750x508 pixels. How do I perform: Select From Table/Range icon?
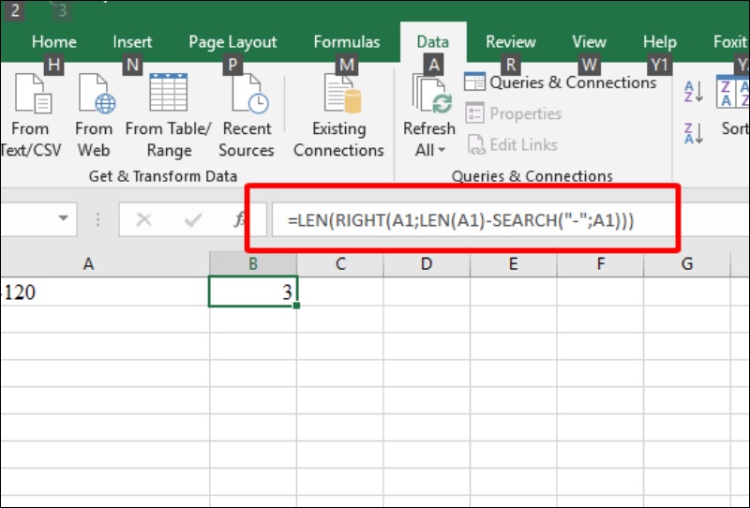(x=169, y=96)
